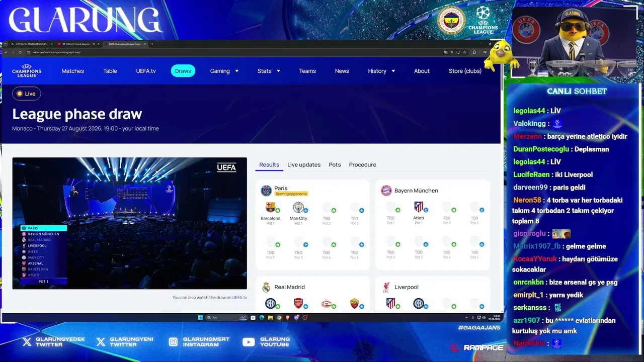Open the Teams page in the navigation
The image size is (644, 362).
pyautogui.click(x=307, y=71)
